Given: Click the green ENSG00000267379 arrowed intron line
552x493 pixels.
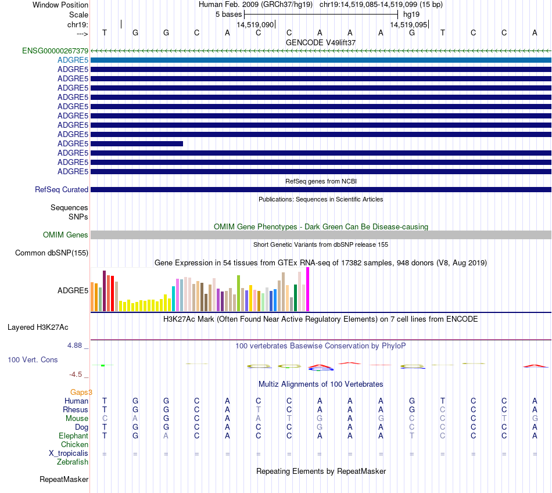Looking at the screenshot, I should point(321,51).
